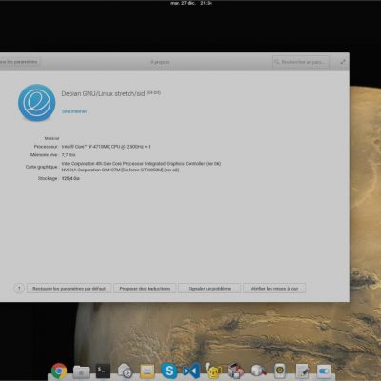Click the 'Processeur' label
This screenshot has height=381, width=381.
tap(46, 147)
